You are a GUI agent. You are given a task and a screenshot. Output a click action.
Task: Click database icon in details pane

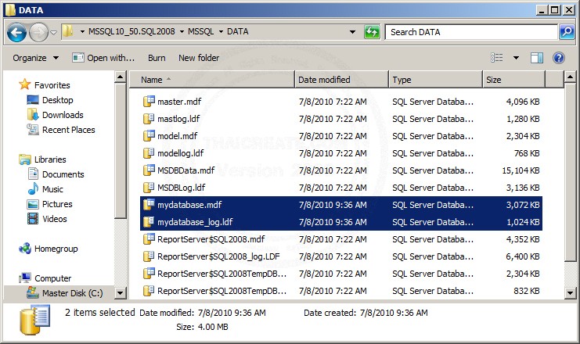point(34,320)
